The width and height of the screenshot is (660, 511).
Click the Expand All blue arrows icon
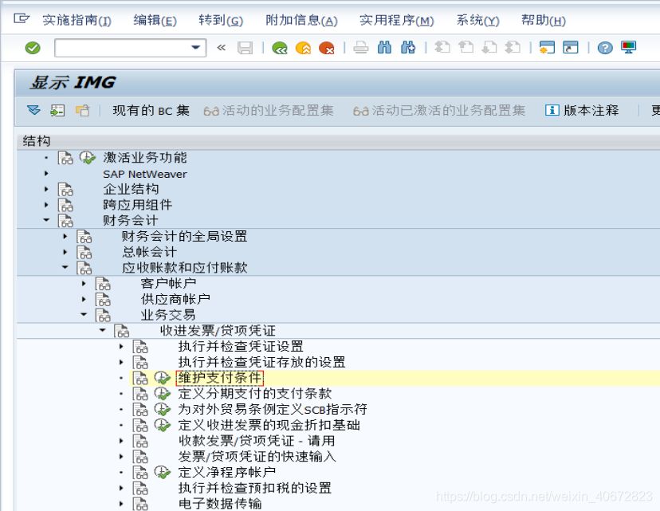point(33,110)
